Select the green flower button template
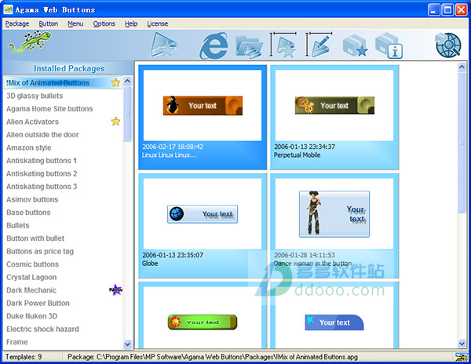The image size is (471, 364). [x=203, y=315]
